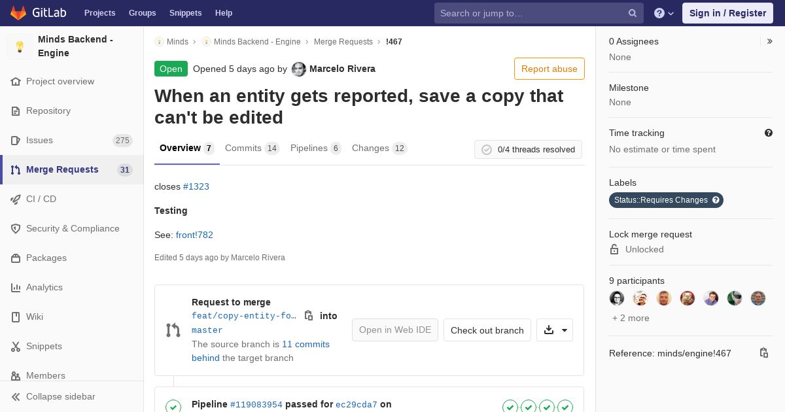Open feat/copy-entity-fo… source branch link
Screen dimensions: 785x412
244,316
